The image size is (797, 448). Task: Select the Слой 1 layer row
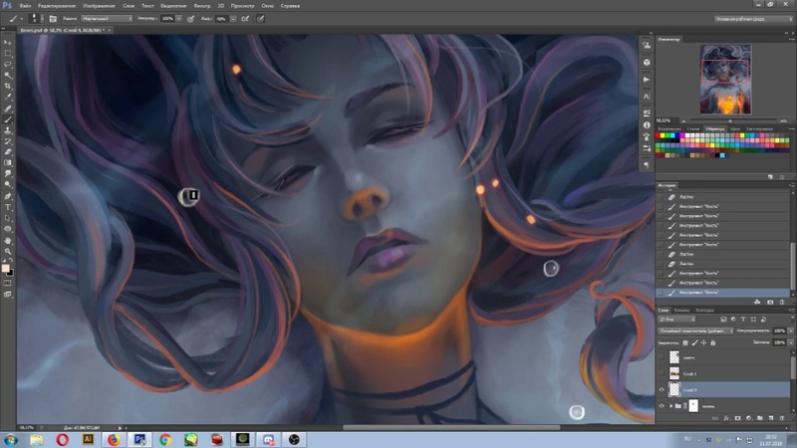[x=724, y=374]
